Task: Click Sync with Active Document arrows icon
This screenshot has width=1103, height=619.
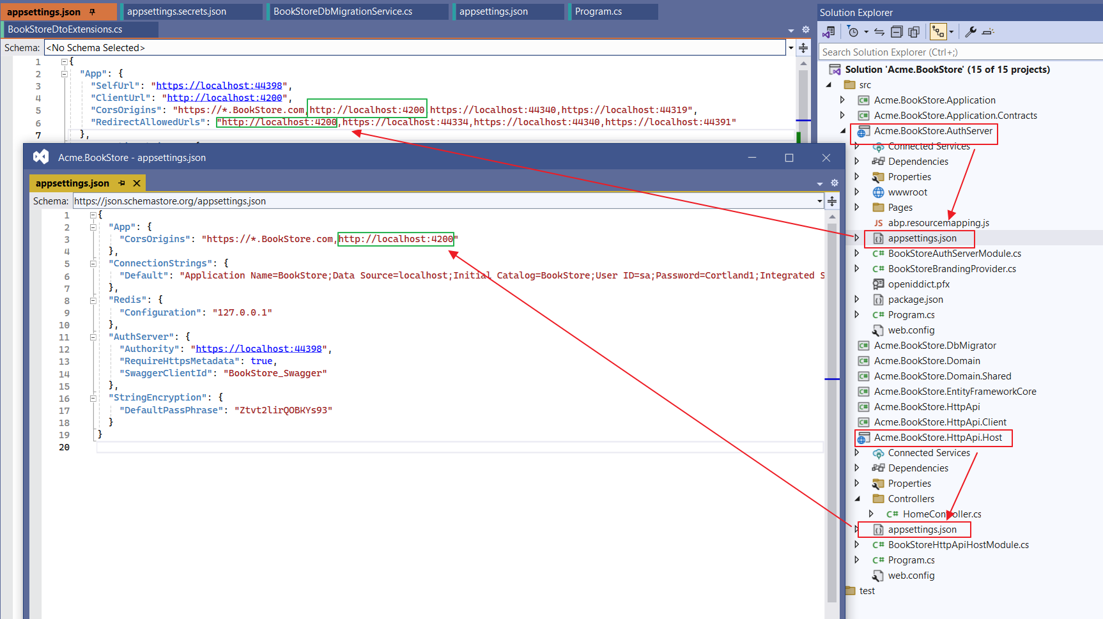Action: click(x=879, y=31)
